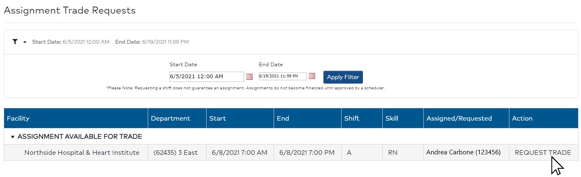Image resolution: width=581 pixels, height=177 pixels.
Task: Click the Andrea Carbone (123456) cell
Action: [x=463, y=152]
